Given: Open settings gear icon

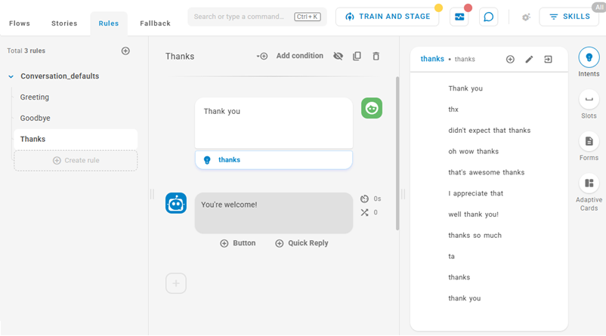Looking at the screenshot, I should pyautogui.click(x=526, y=17).
